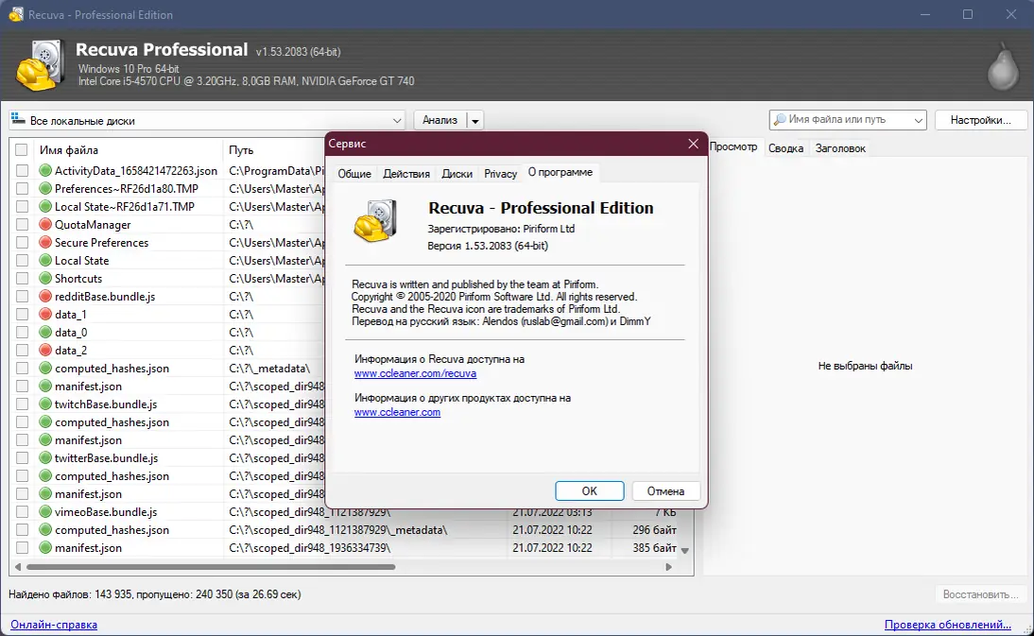Click the Piriform pear icon

pos(1003,66)
